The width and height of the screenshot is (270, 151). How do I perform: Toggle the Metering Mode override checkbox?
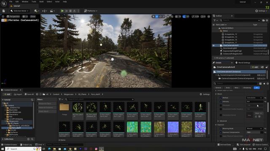[x=221, y=129]
